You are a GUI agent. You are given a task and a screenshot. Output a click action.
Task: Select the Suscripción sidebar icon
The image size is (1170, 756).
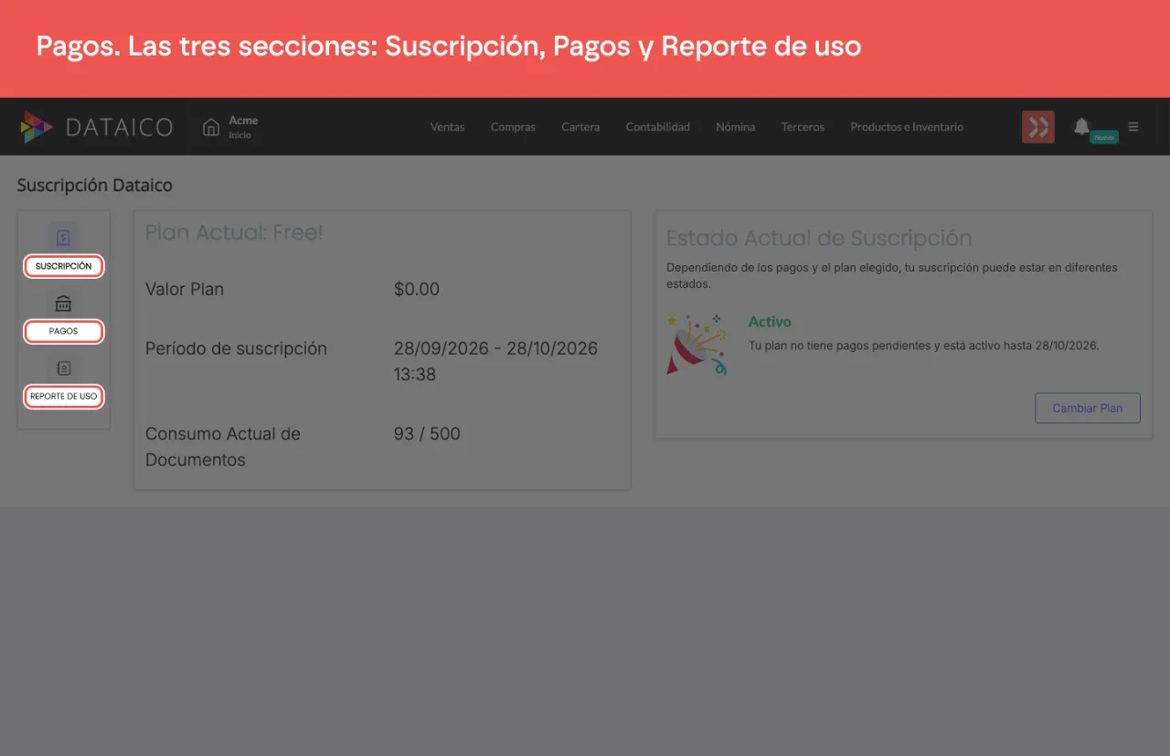[63, 238]
